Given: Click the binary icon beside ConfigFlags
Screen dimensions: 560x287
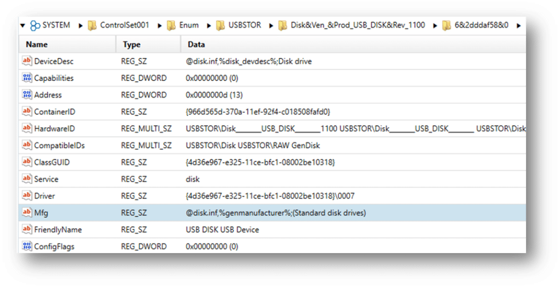Looking at the screenshot, I should [x=27, y=246].
